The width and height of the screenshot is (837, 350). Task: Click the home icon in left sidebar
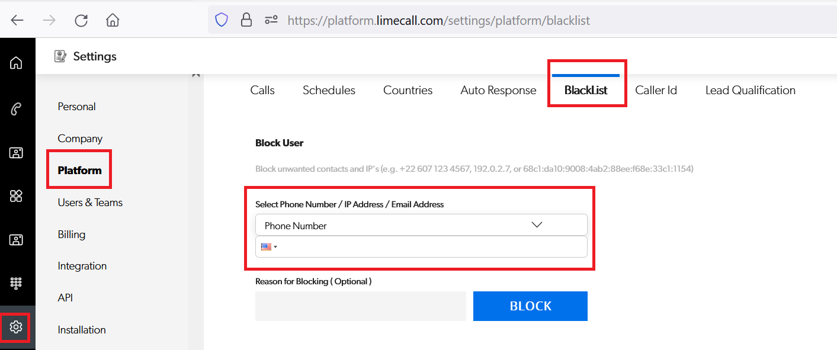tap(16, 63)
